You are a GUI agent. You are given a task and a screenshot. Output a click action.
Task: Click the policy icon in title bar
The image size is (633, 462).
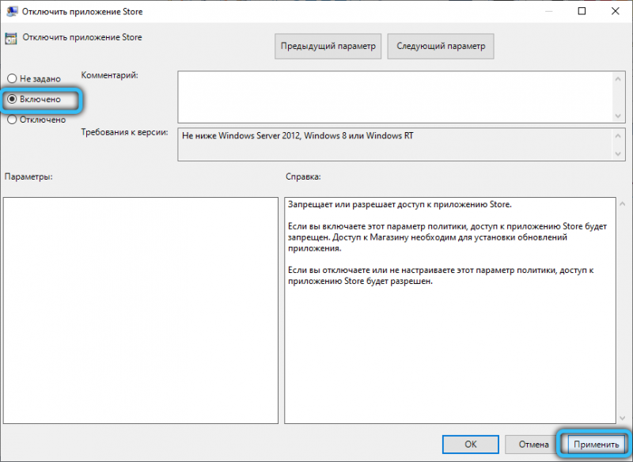12,11
